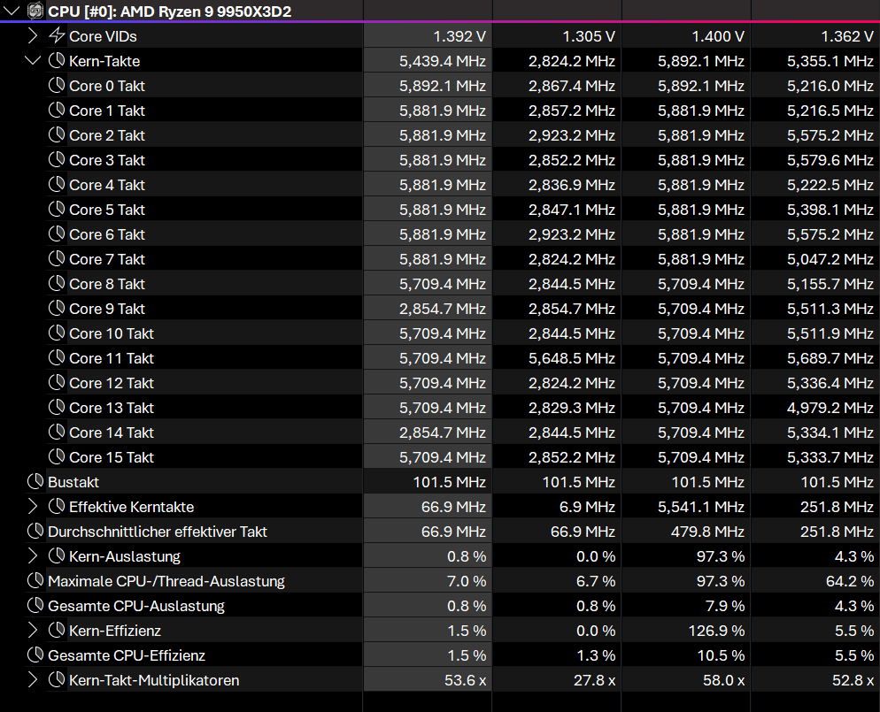880x712 pixels.
Task: Click the clock icon of Core 12 Takt
Action: (x=57, y=382)
